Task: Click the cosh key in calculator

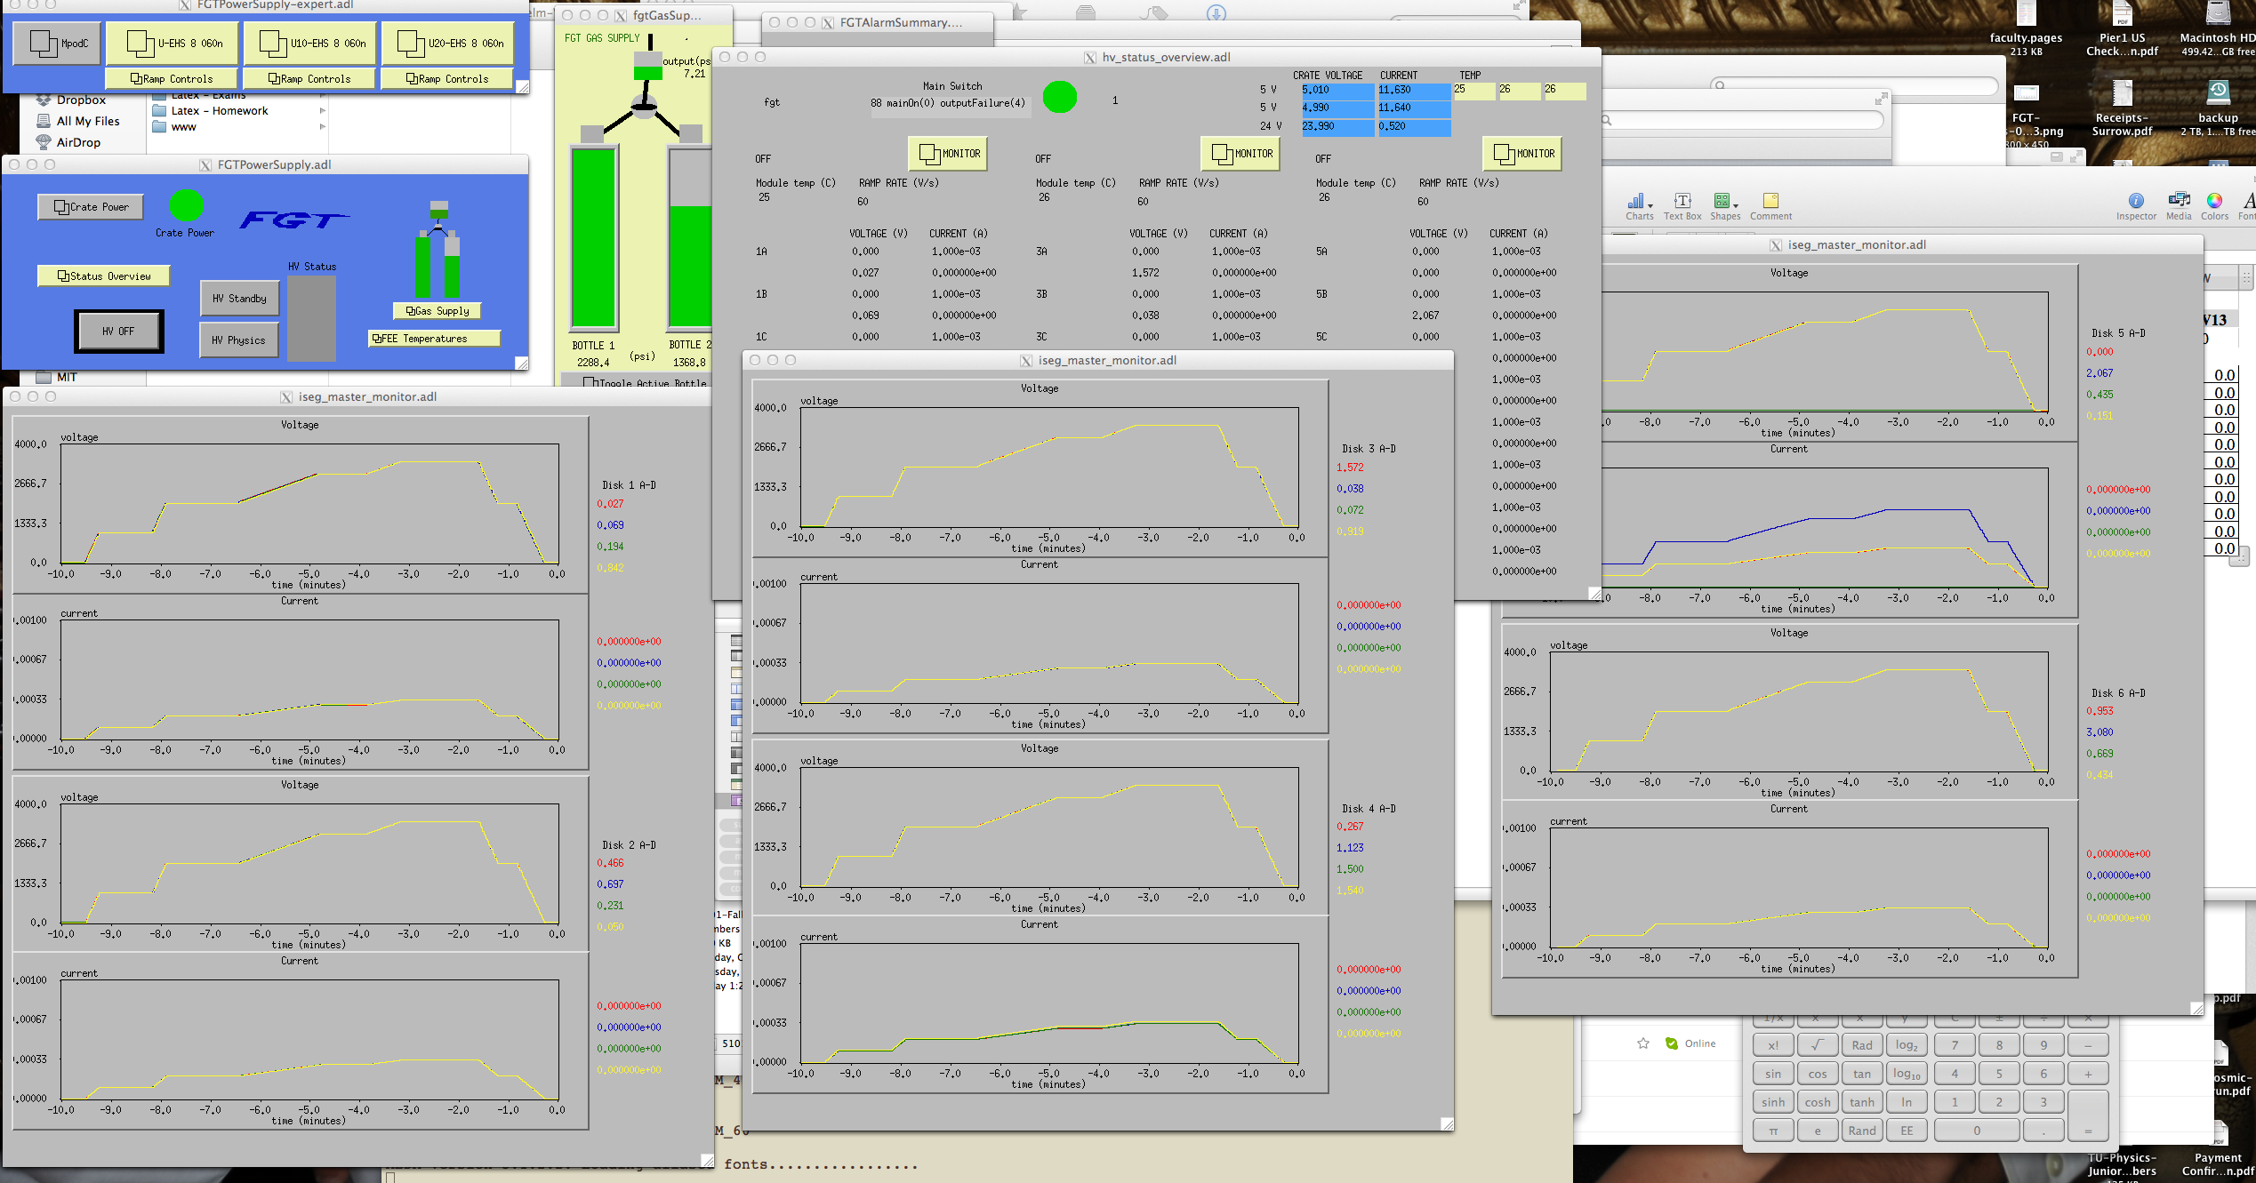Action: pos(1817,1102)
